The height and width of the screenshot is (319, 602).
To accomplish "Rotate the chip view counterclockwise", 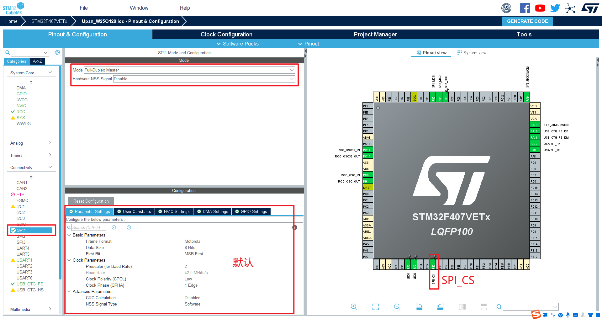I will (440, 307).
